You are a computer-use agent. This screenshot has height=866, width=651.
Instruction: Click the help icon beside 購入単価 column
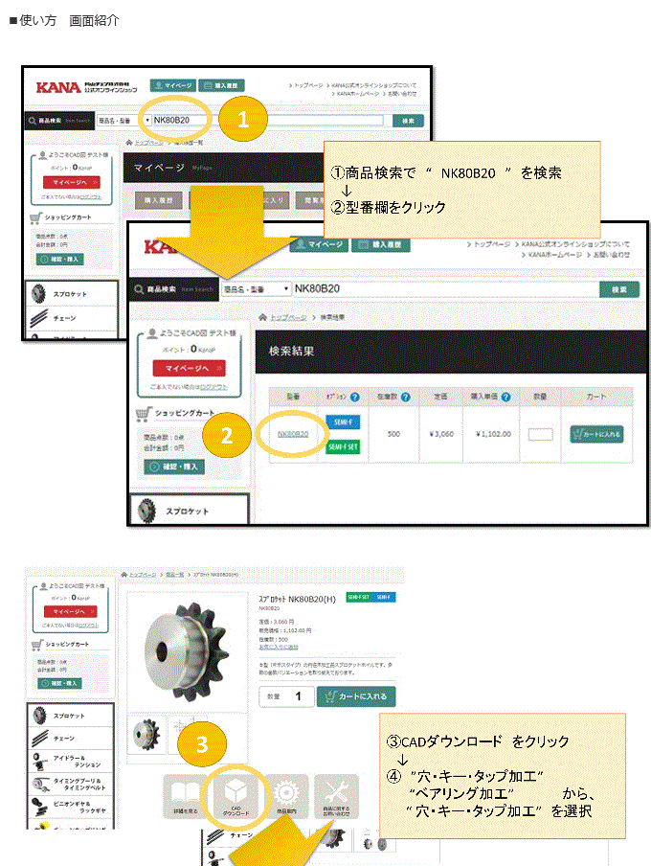click(505, 398)
